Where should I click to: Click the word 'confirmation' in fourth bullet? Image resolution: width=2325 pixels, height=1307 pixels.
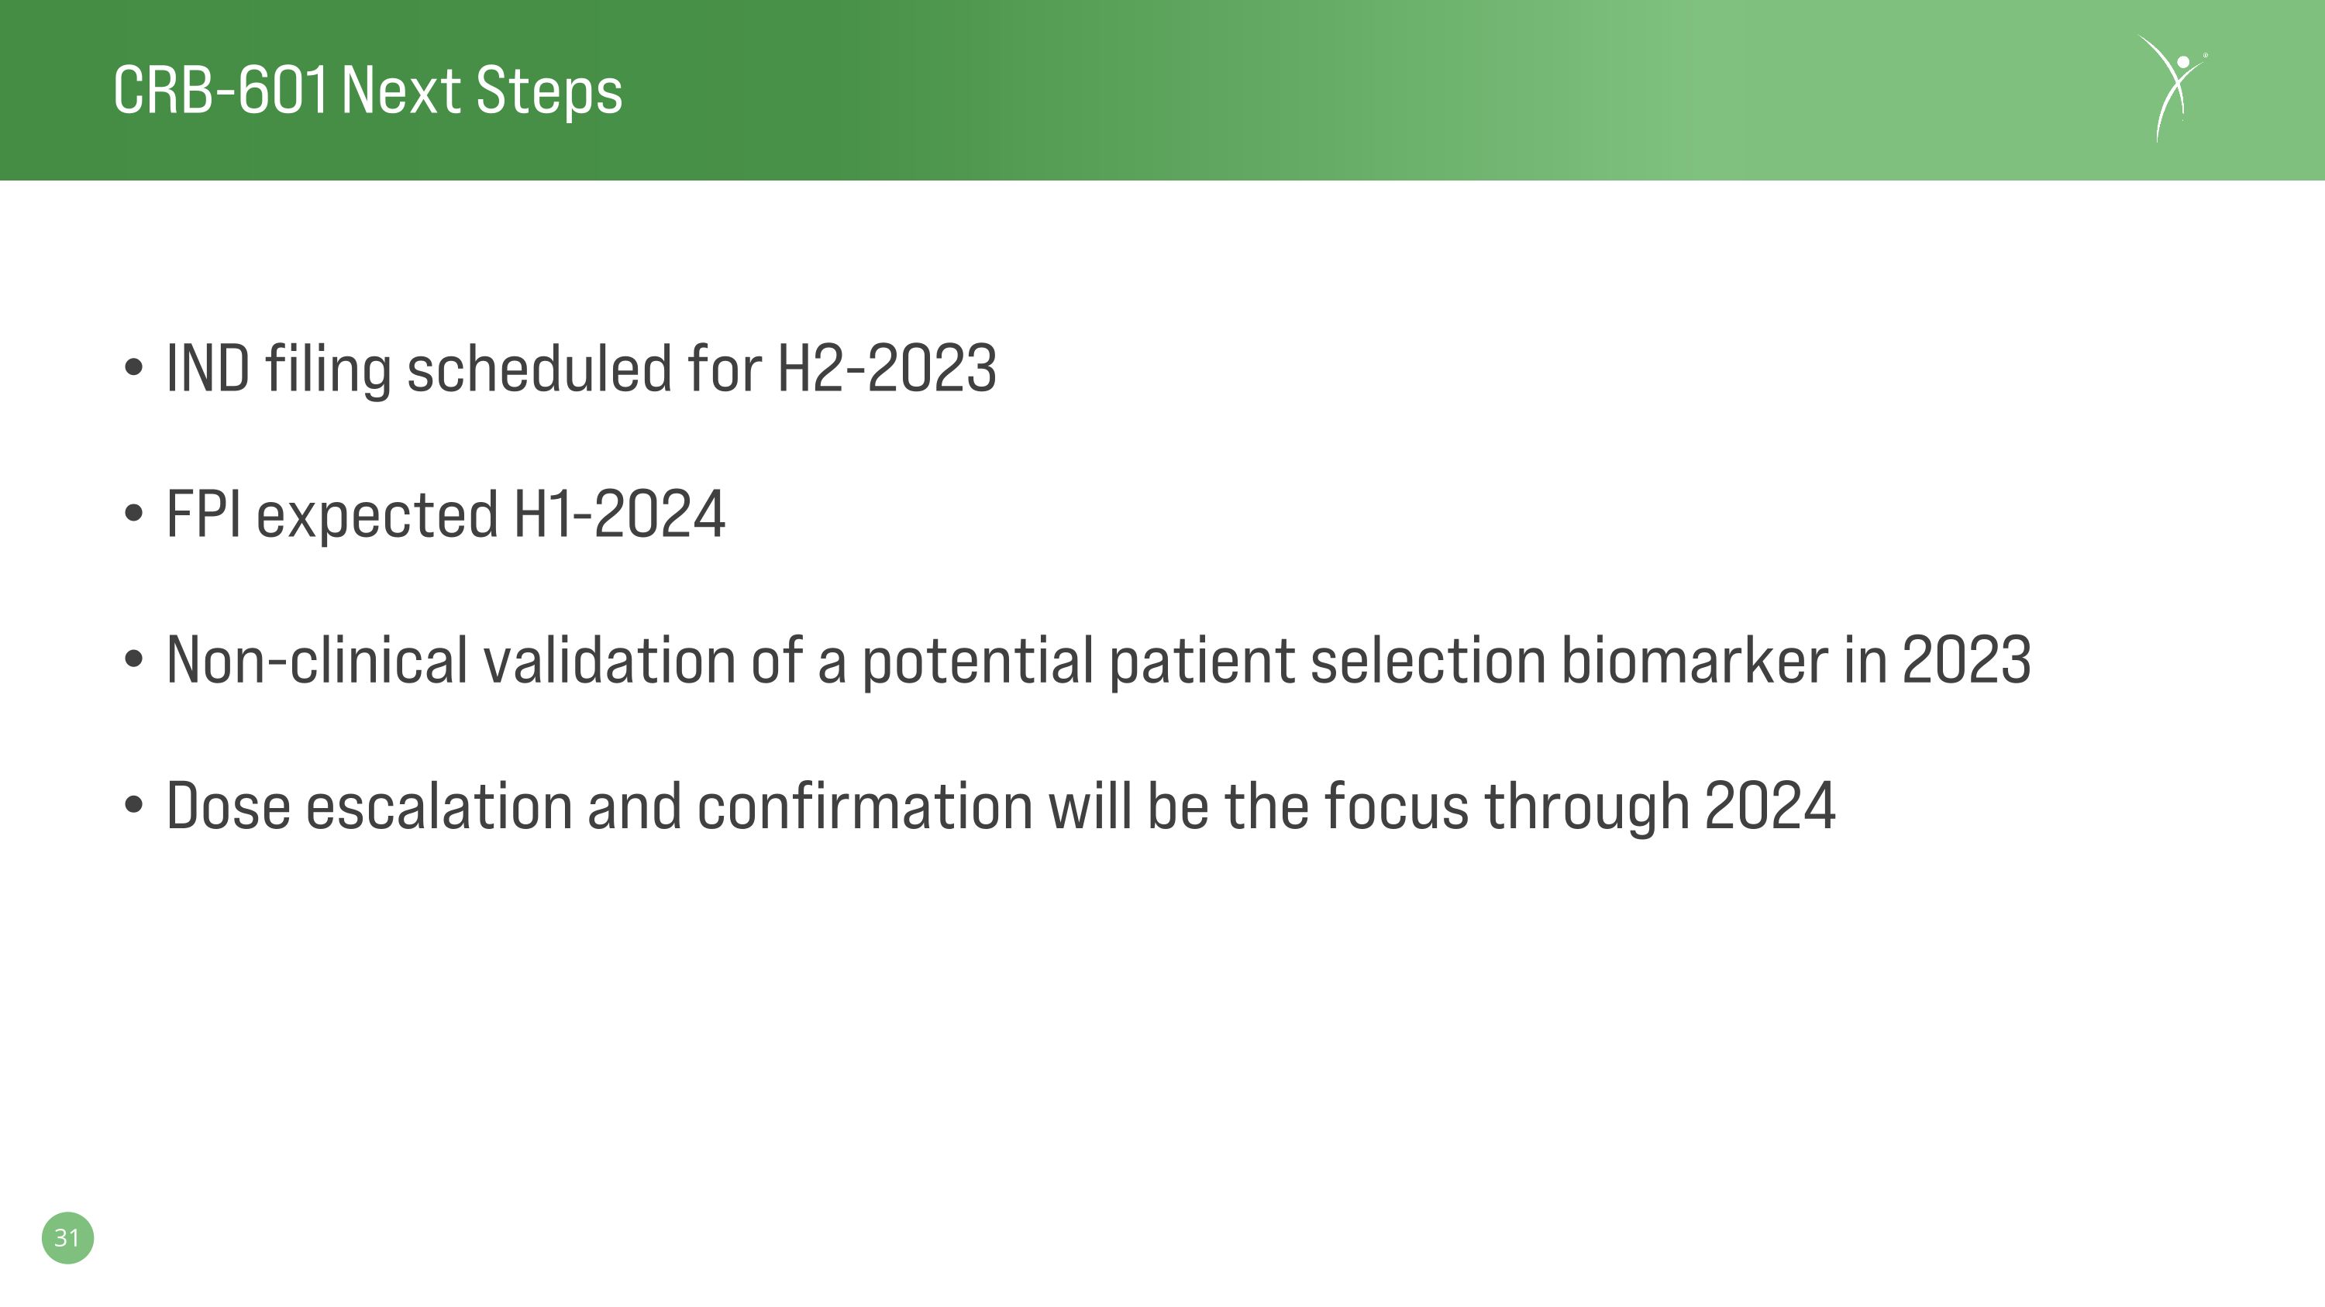[865, 806]
